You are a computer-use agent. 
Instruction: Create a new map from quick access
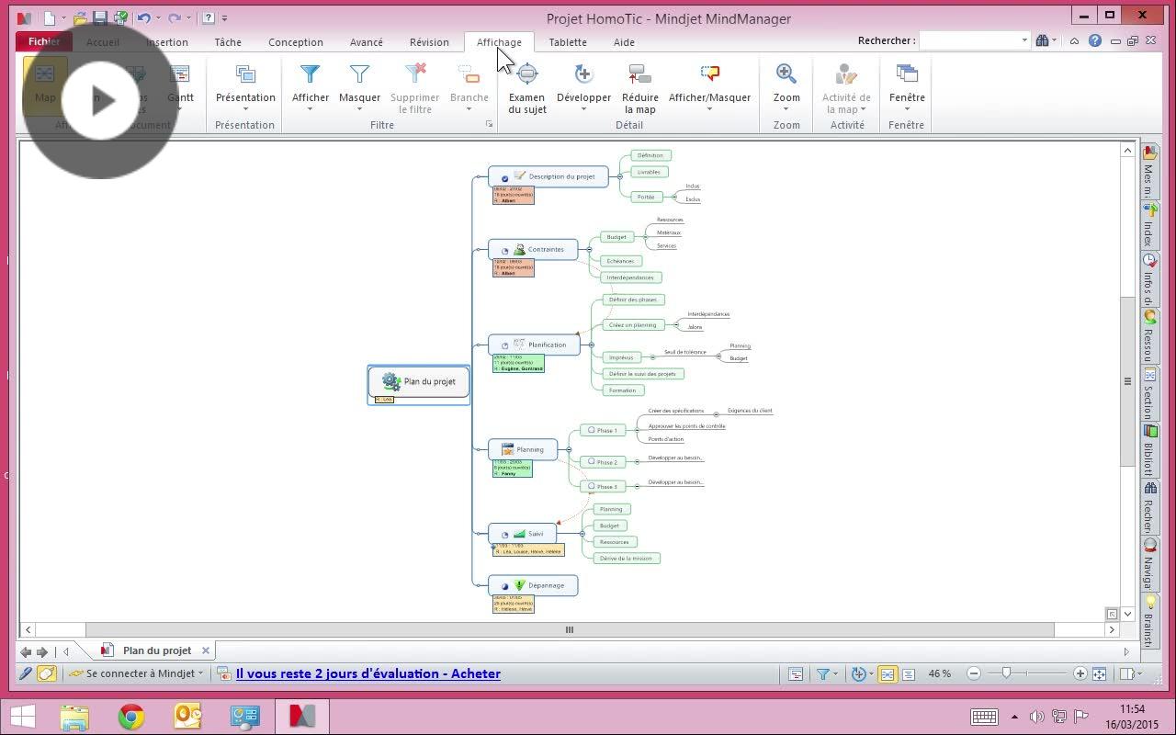tap(49, 17)
